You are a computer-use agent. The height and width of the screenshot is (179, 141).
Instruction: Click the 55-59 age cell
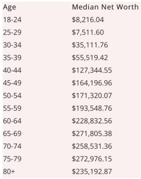pos(12,108)
